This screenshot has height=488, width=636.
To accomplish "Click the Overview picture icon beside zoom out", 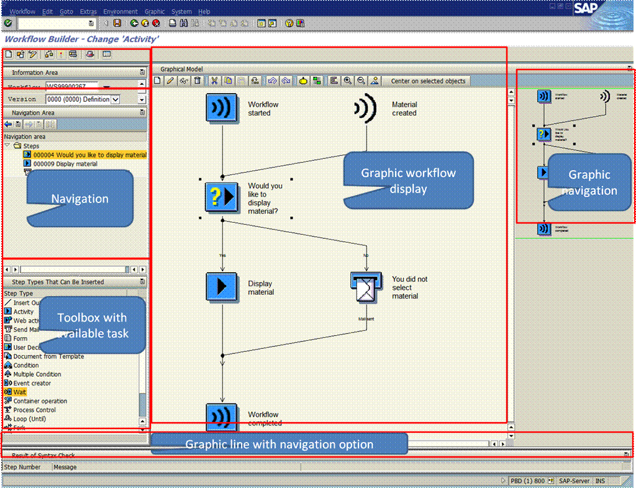I will pyautogui.click(x=375, y=81).
